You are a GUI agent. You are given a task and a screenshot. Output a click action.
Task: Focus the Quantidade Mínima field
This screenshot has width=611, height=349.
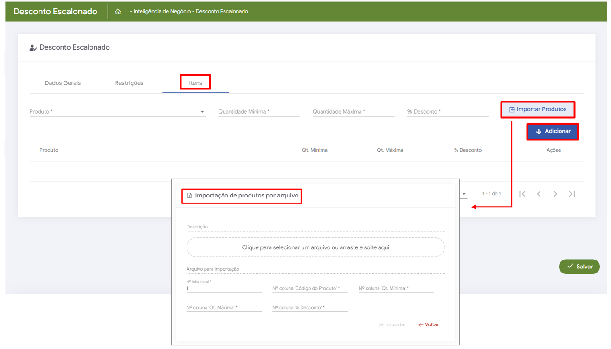click(259, 112)
